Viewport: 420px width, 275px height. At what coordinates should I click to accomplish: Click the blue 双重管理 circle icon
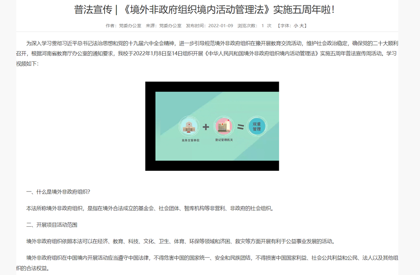coord(257,126)
